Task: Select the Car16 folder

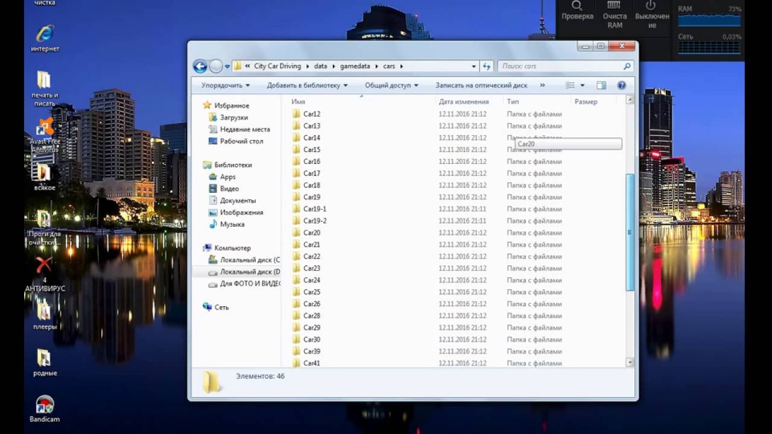Action: click(312, 162)
